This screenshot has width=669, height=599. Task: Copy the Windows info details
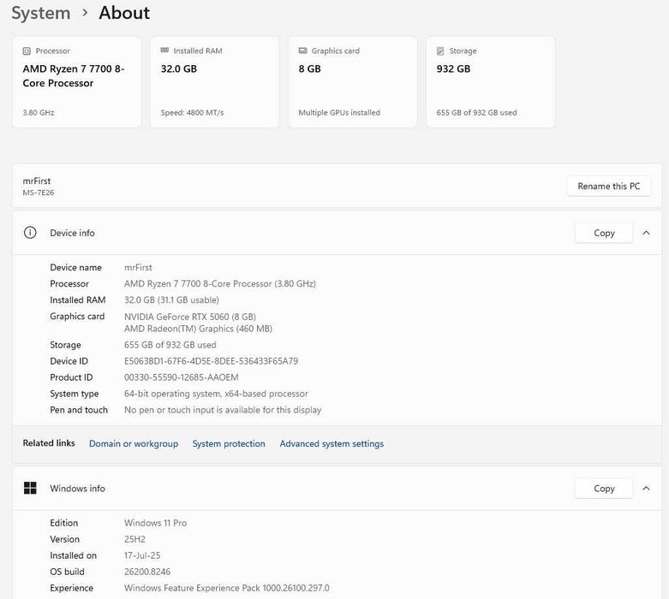604,489
